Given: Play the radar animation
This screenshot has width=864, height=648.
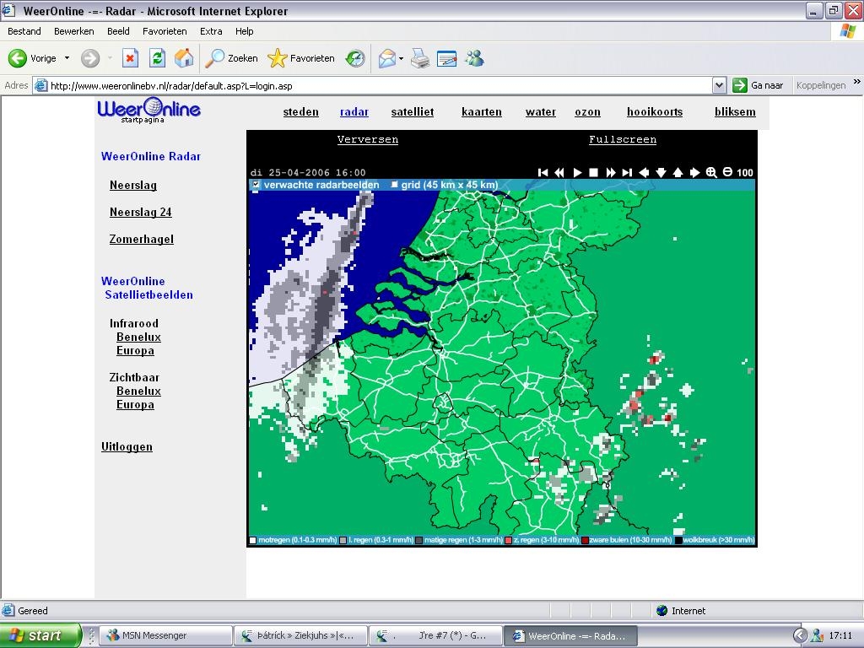Looking at the screenshot, I should [x=577, y=172].
